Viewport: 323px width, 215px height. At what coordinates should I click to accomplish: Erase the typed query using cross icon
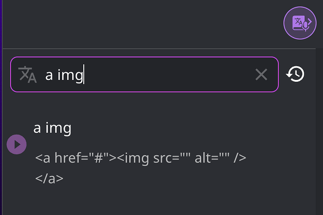click(x=261, y=74)
